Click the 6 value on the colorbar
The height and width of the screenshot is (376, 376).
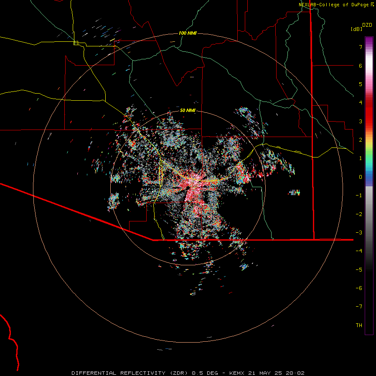coord(361,66)
